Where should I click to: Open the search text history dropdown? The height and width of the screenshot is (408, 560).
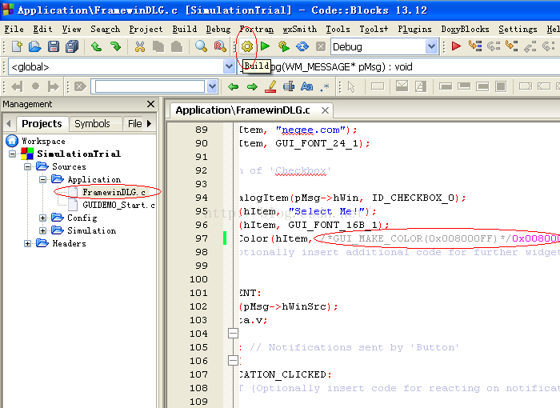pyautogui.click(x=212, y=86)
